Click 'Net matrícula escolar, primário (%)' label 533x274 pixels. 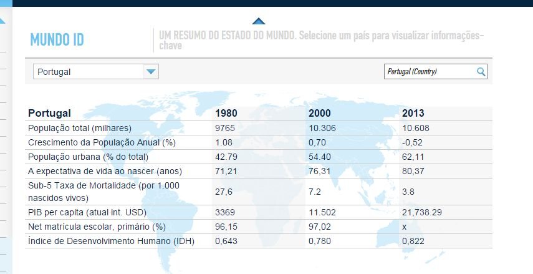[x=97, y=227]
